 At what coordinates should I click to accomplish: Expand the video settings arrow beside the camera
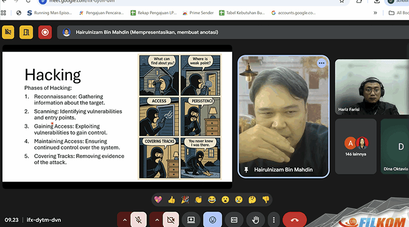[157, 219]
